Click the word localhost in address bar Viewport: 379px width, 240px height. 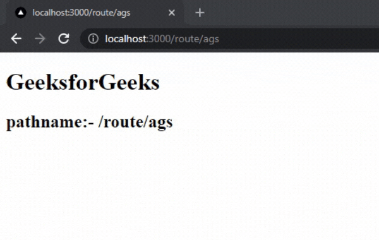coord(126,39)
